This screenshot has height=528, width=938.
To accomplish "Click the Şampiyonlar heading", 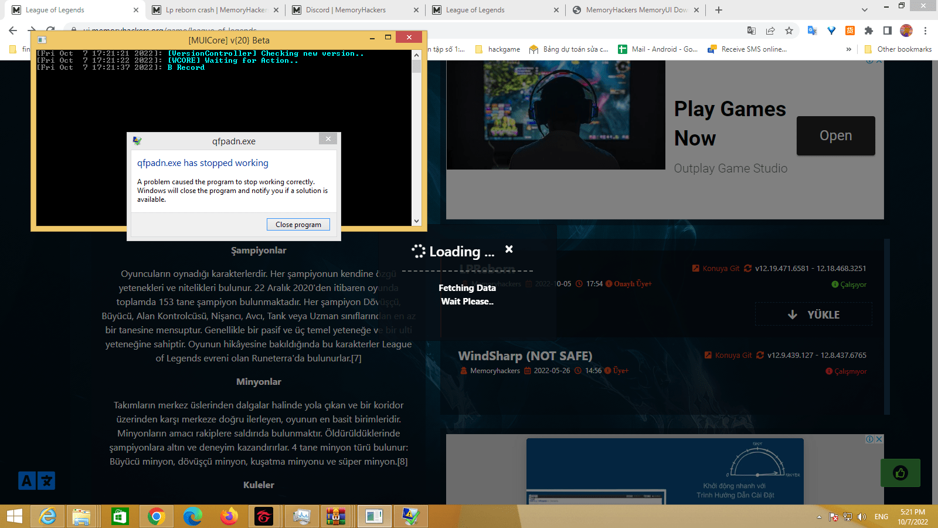I will 259,251.
